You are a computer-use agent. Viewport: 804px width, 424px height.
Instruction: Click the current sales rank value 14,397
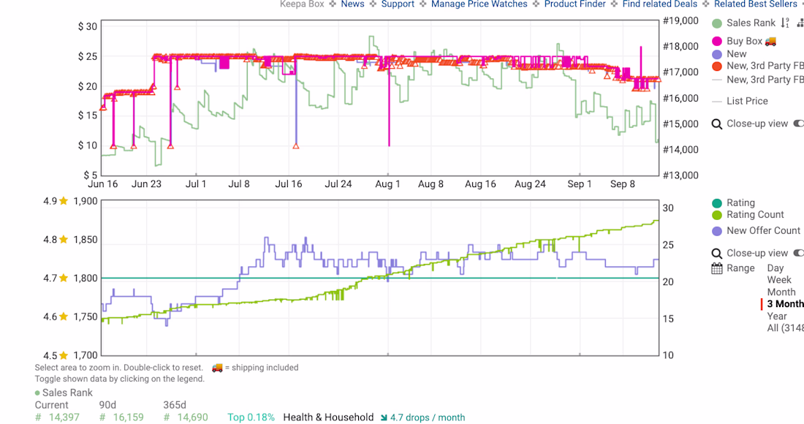point(64,417)
